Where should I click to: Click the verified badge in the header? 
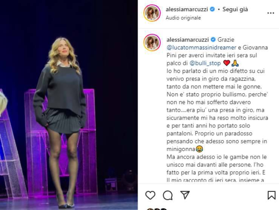pyautogui.click(x=212, y=9)
